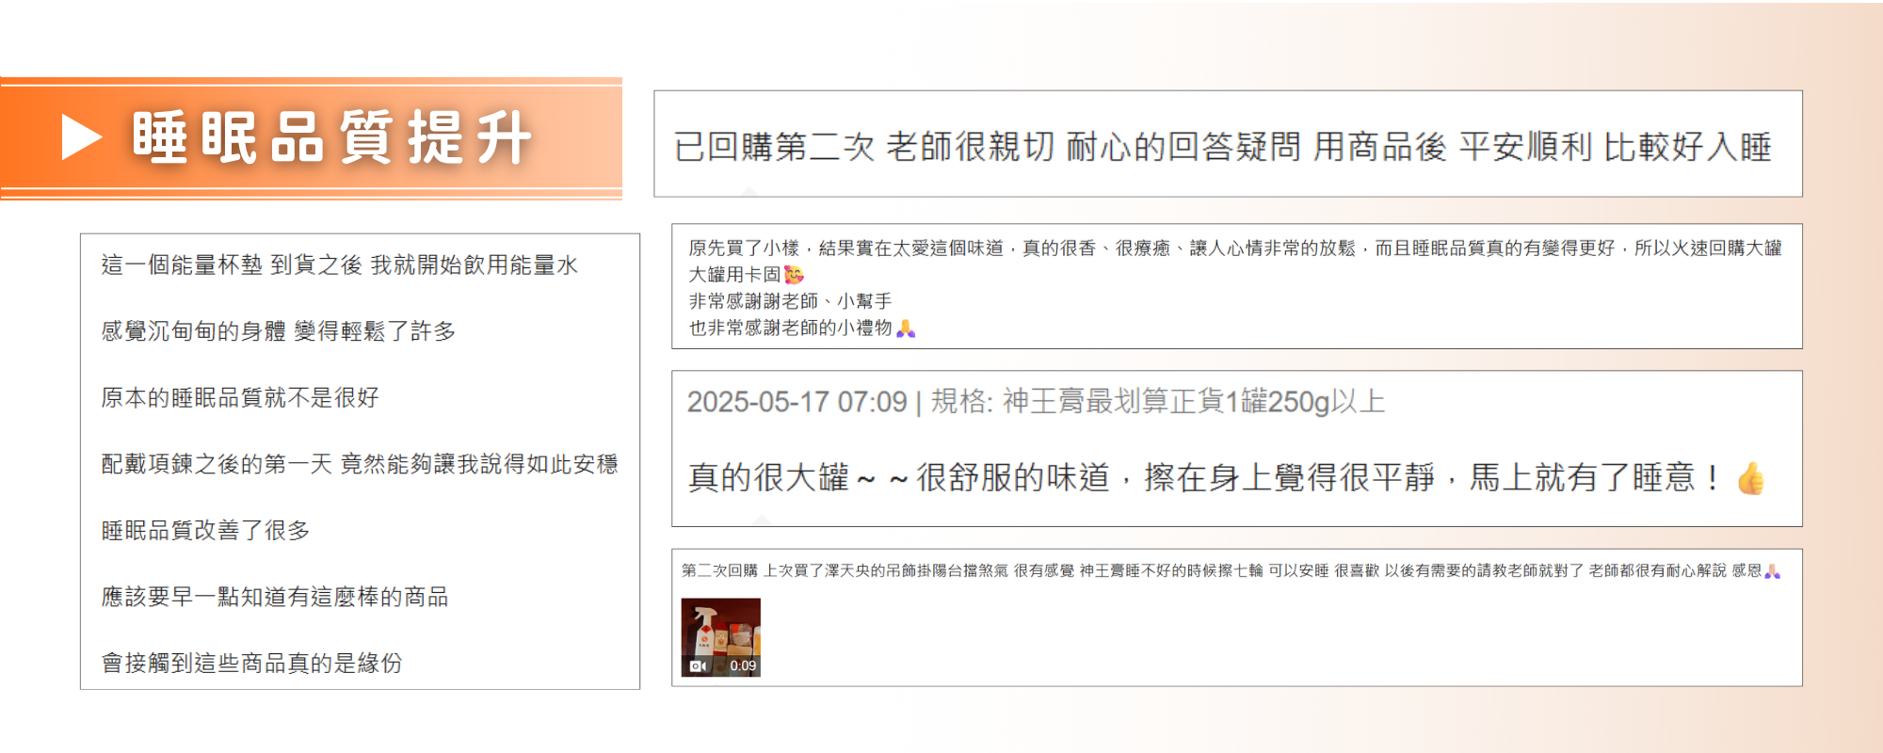This screenshot has height=753, width=1883.
Task: Click the praying hands emoji after 老師的小禮物
Action: (906, 328)
